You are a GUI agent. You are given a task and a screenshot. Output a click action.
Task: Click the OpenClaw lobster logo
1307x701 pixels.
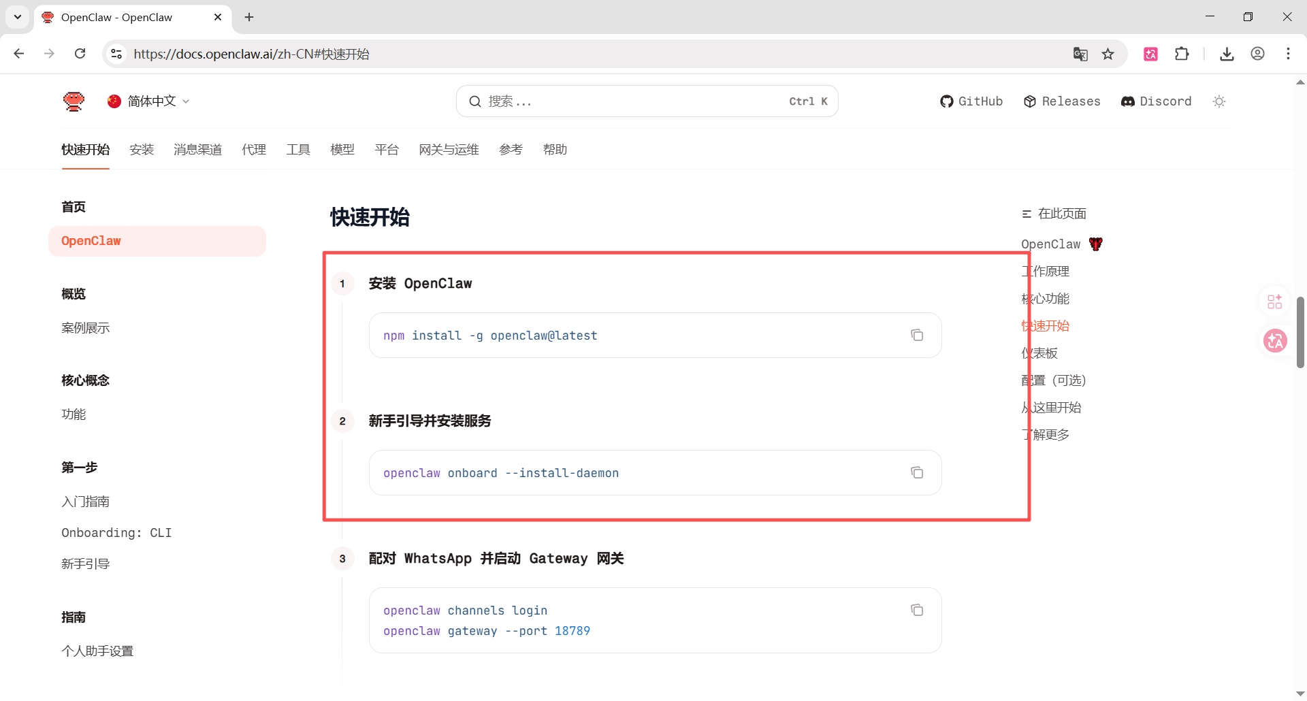pyautogui.click(x=74, y=101)
